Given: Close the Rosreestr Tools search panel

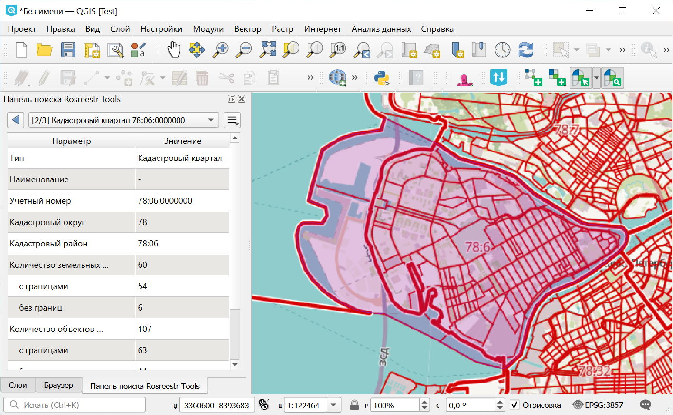Looking at the screenshot, I should [x=242, y=99].
